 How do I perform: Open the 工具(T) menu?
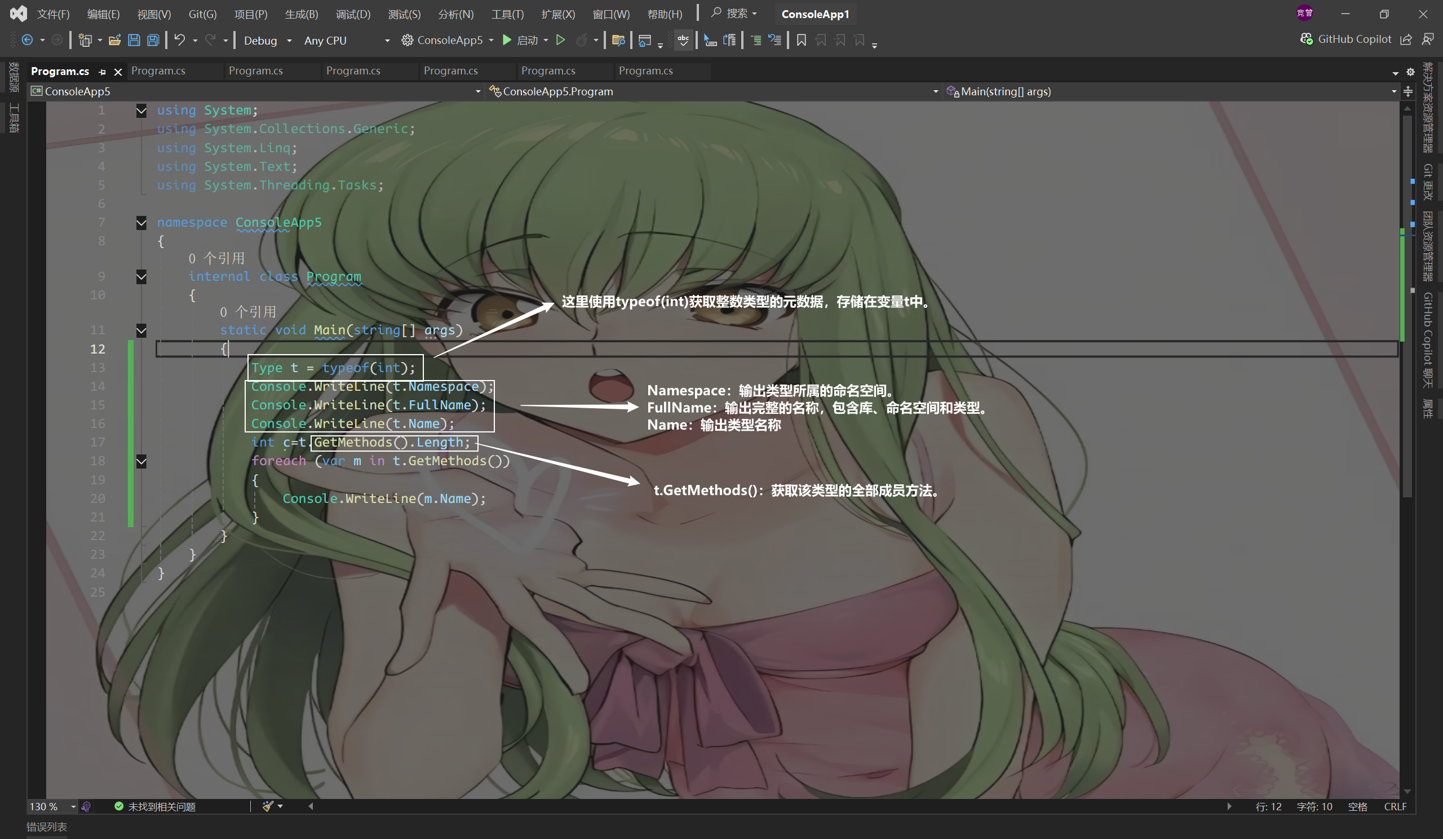[507, 14]
